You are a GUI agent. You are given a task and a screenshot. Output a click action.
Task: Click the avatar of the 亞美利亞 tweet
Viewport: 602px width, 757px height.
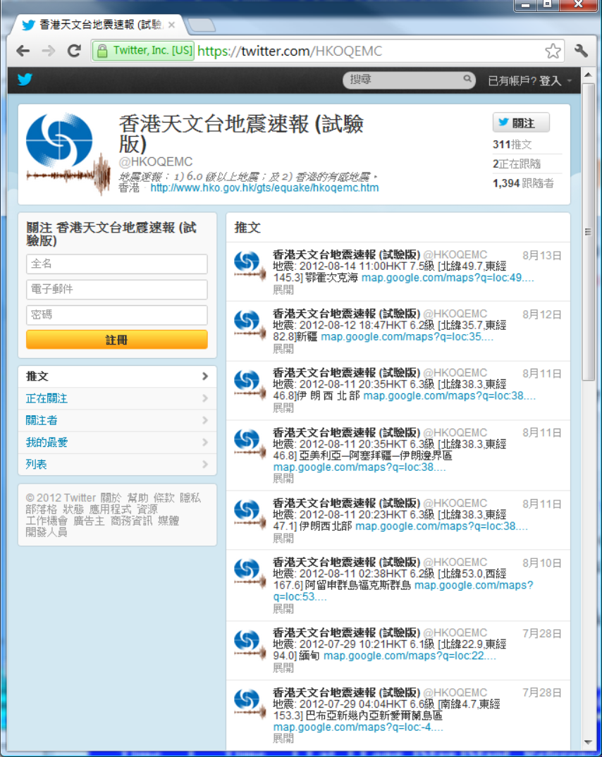(250, 443)
